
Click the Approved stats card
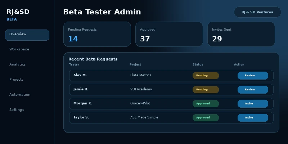coord(169,34)
